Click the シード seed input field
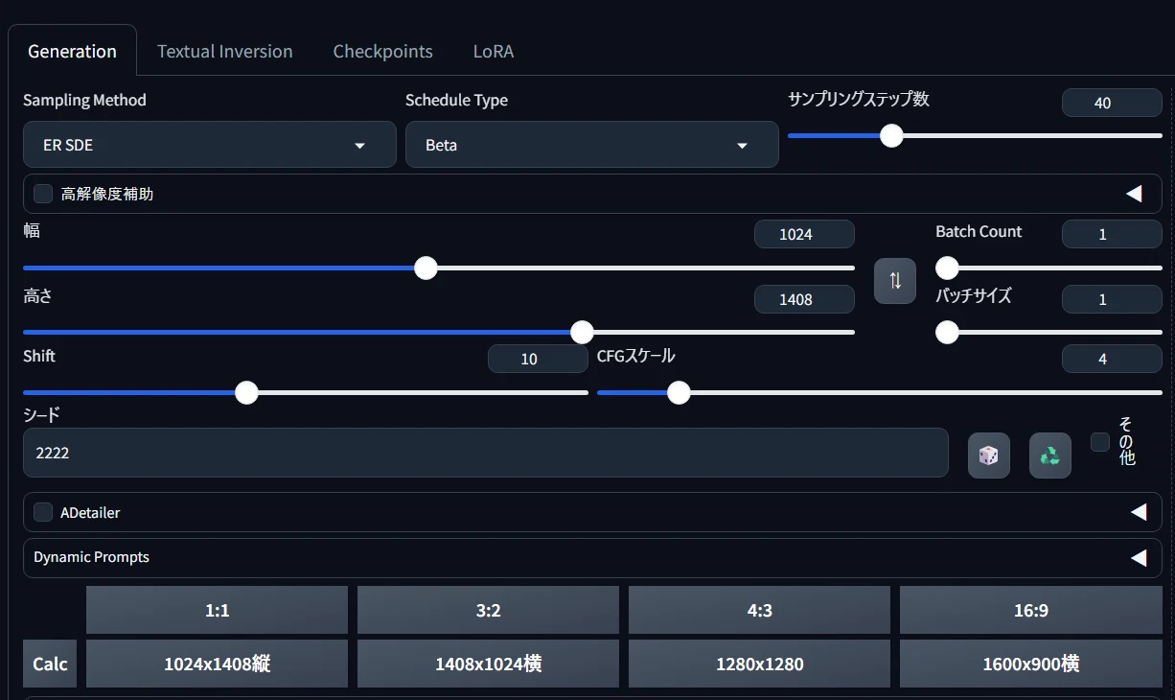This screenshot has width=1175, height=700. click(x=486, y=453)
